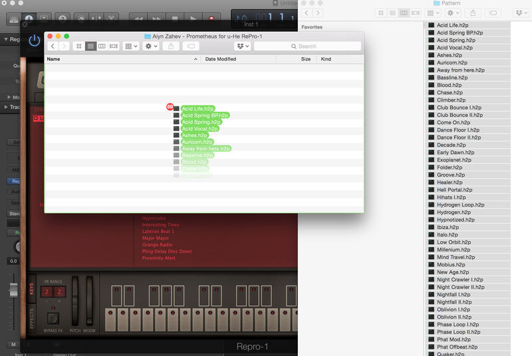532x356 pixels.
Task: Go forward in the Alyn Zahev Finder window
Action: [64, 46]
